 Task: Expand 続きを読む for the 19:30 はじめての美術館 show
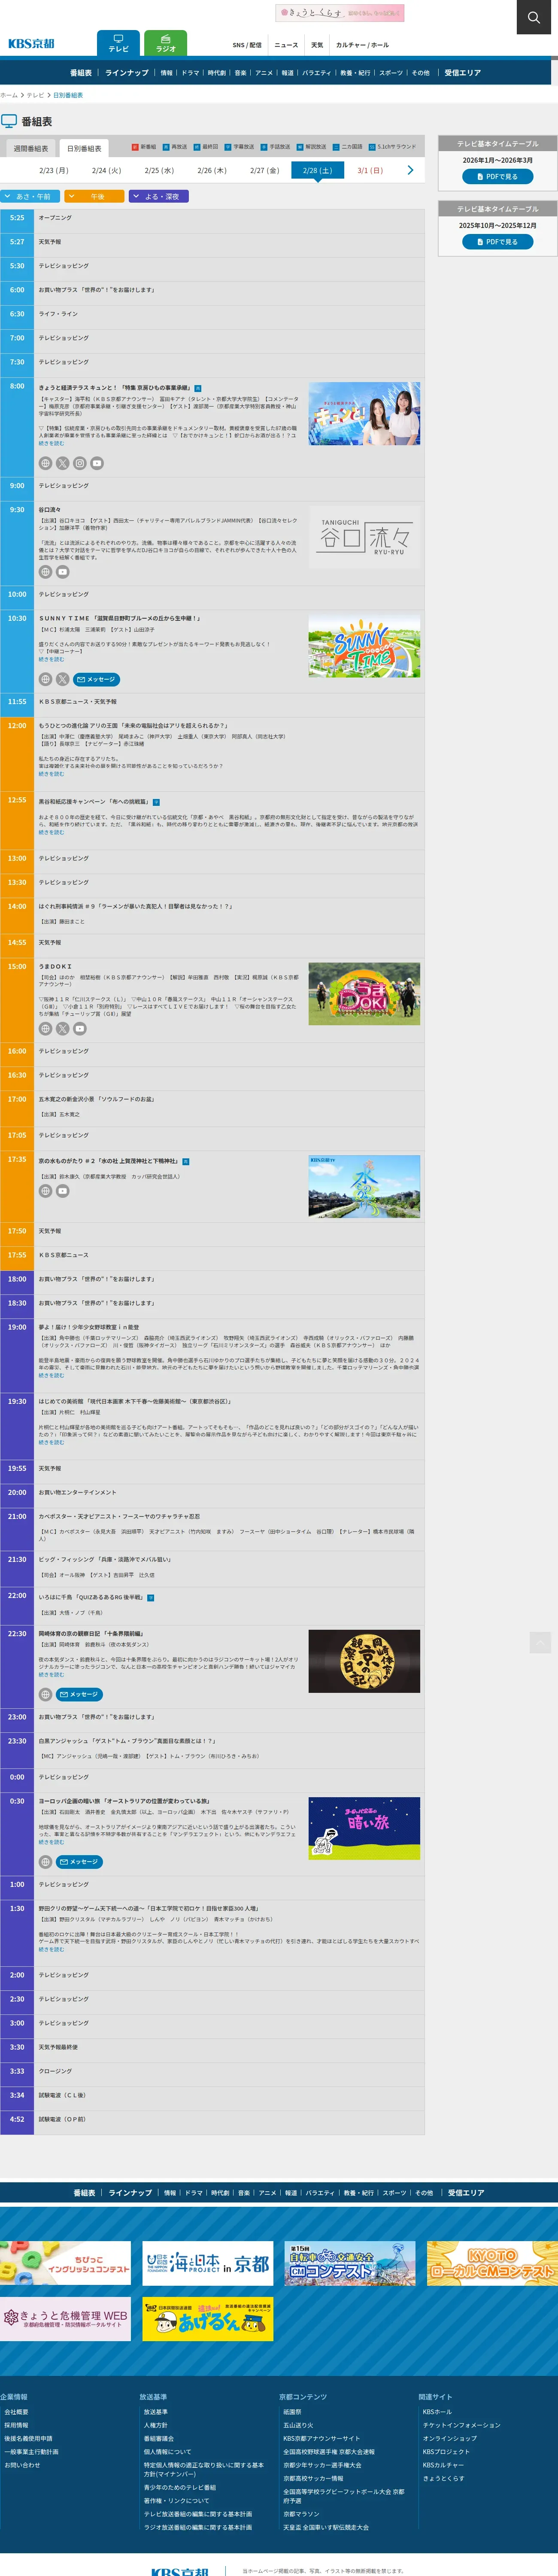[51, 1442]
